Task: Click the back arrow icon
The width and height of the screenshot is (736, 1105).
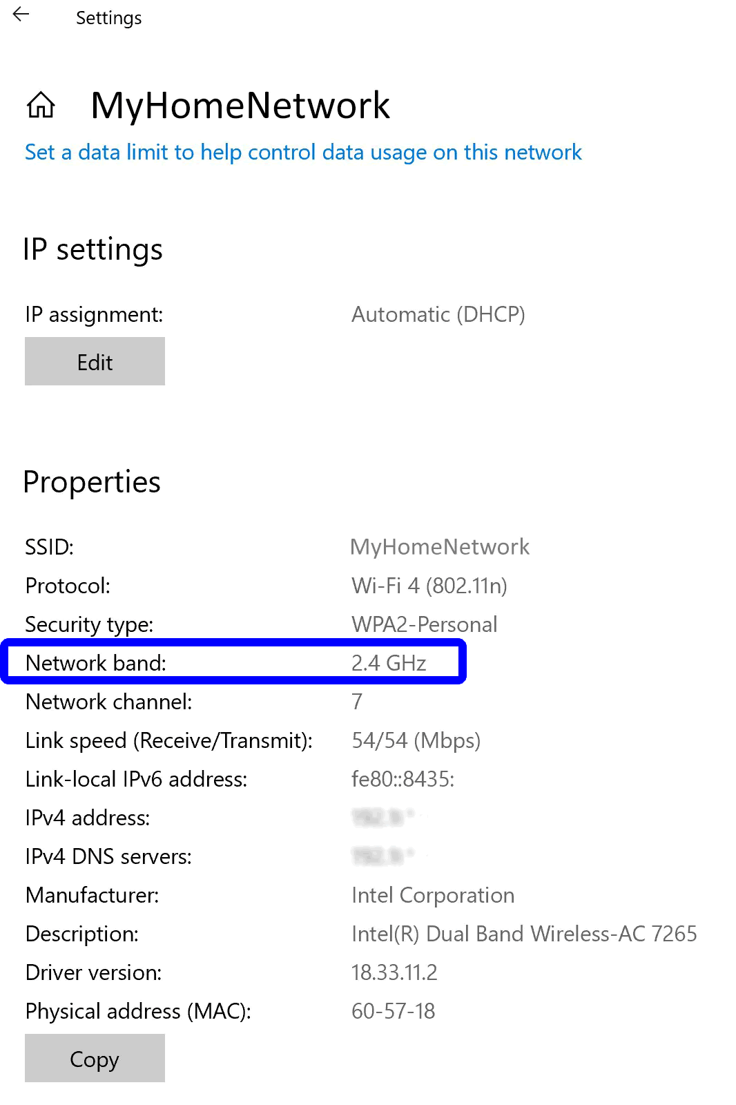Action: click(x=21, y=15)
